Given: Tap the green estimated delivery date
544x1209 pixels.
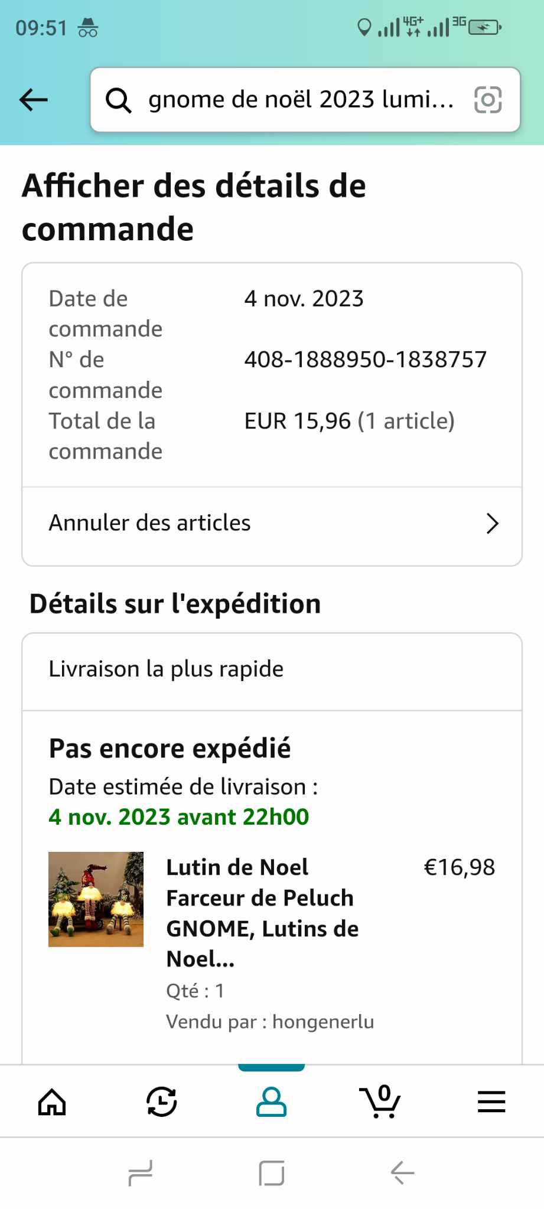Looking at the screenshot, I should click(178, 817).
